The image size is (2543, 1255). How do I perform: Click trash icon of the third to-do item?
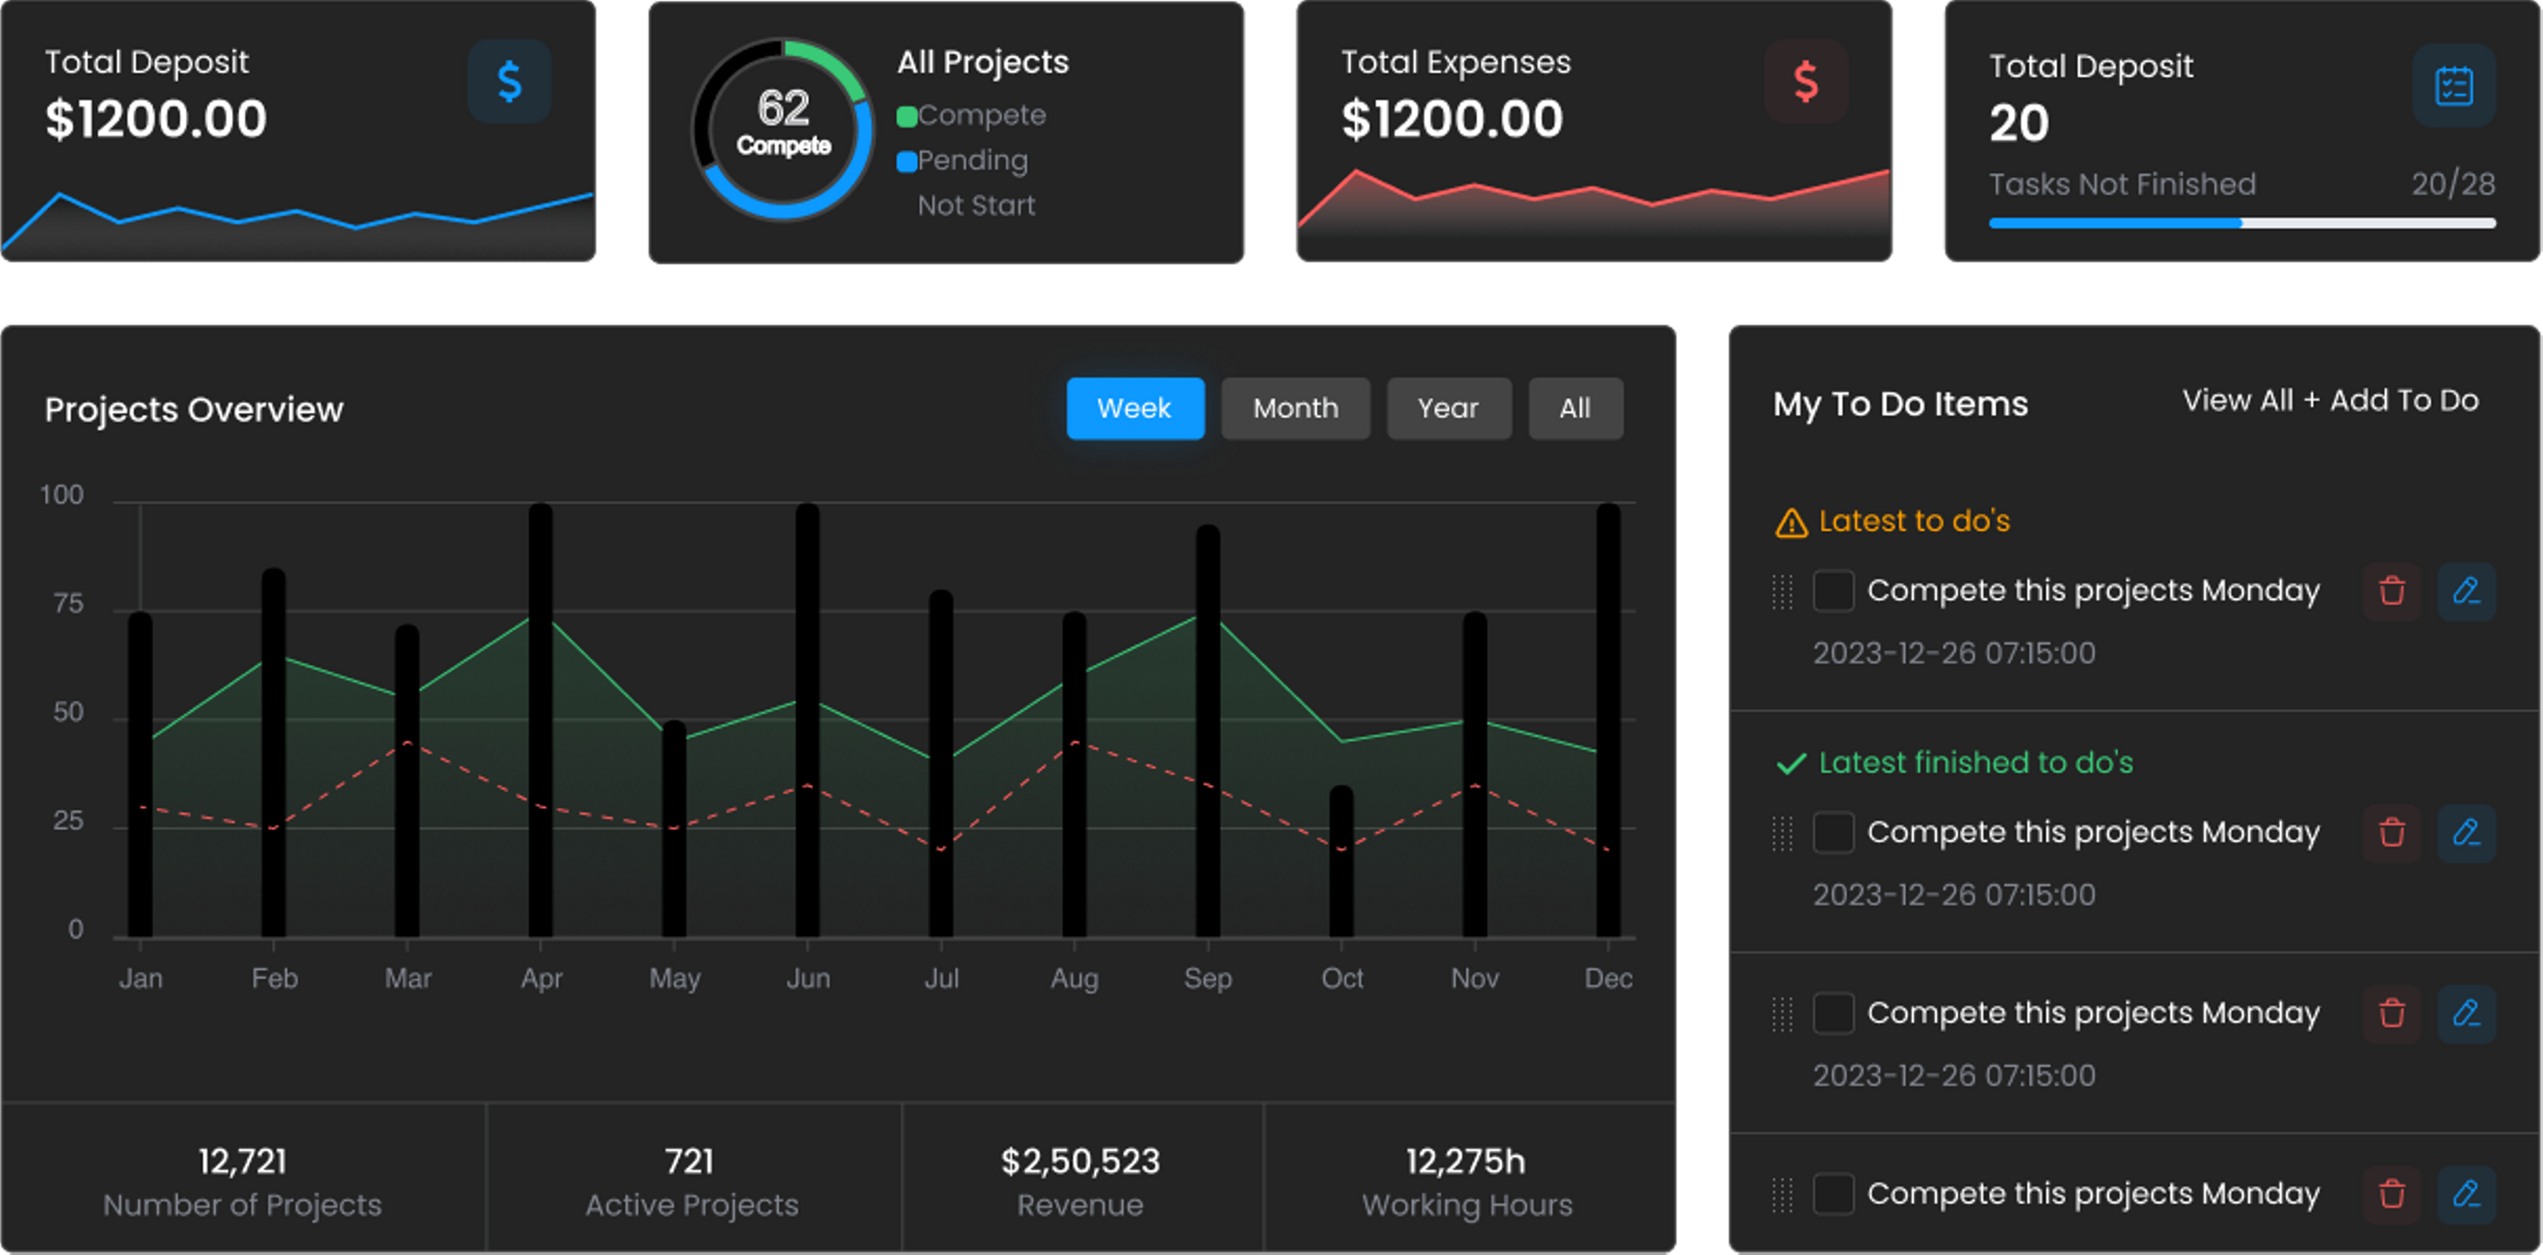point(2392,1014)
